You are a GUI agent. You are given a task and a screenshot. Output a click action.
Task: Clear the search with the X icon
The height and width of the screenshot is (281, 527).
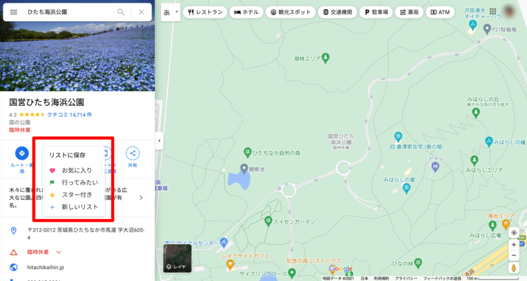coord(142,12)
